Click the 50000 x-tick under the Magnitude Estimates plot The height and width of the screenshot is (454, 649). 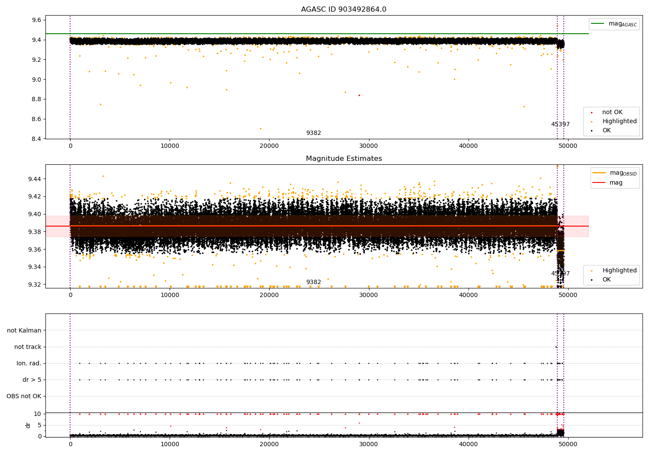(x=568, y=295)
